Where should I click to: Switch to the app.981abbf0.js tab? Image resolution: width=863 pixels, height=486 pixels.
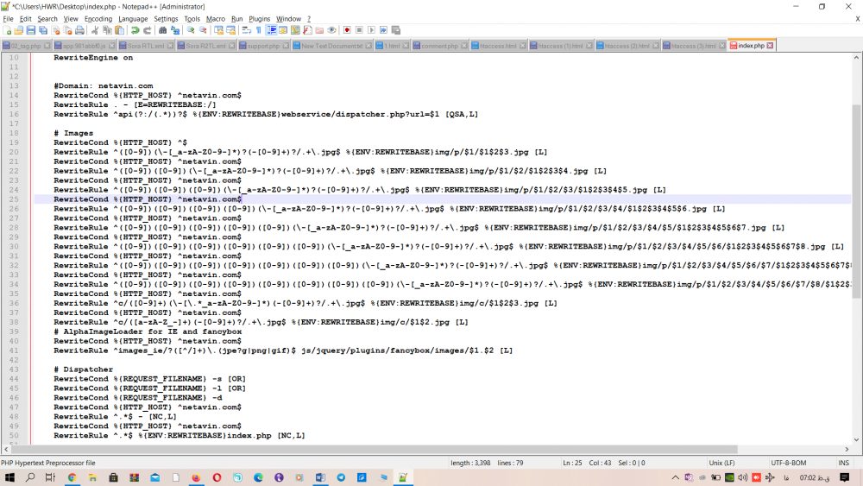pos(84,46)
